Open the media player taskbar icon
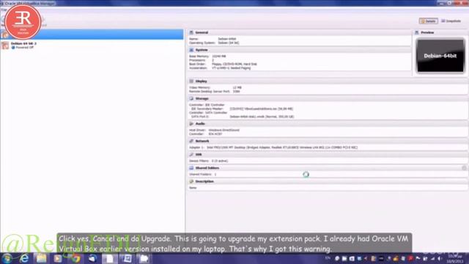 (x=58, y=258)
